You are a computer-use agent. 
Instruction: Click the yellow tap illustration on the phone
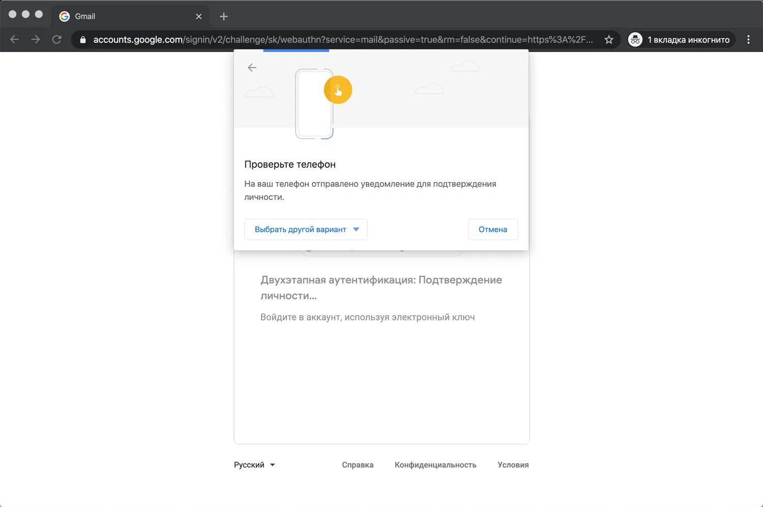click(338, 90)
